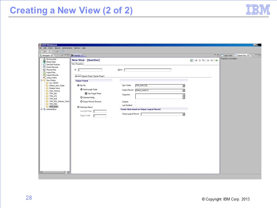The width and height of the screenshot is (277, 208).
Task: Open the Deleted Views folder
Action: [x=55, y=88]
